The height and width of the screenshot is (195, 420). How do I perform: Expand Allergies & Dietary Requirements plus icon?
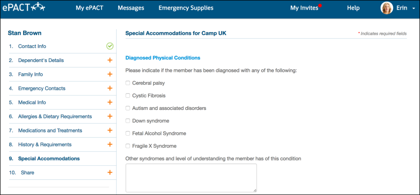tap(110, 116)
